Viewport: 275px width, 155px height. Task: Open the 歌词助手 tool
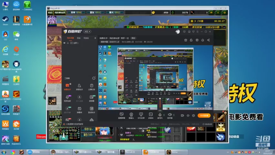(x=91, y=110)
